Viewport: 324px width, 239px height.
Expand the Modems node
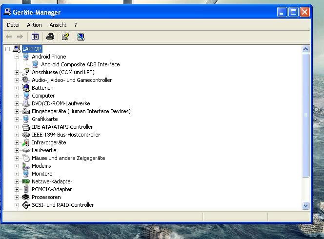pos(17,166)
